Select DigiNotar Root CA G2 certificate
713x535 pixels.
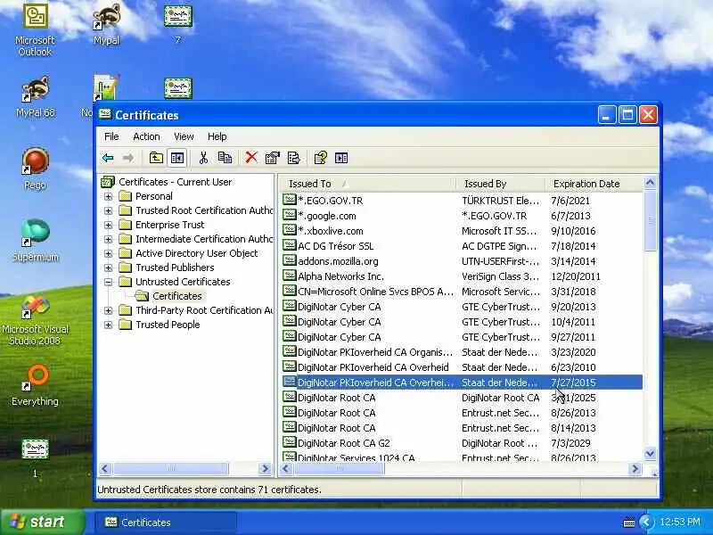pos(462,443)
